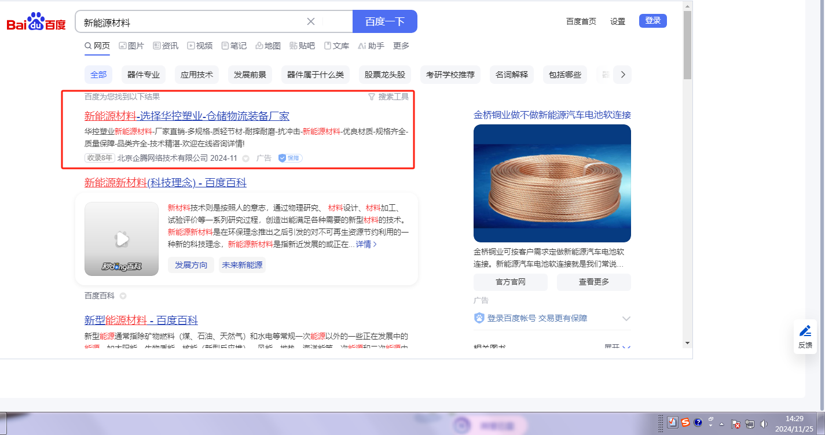Expand the arrow next to 百度百科 source
The width and height of the screenshot is (825, 435).
[123, 296]
